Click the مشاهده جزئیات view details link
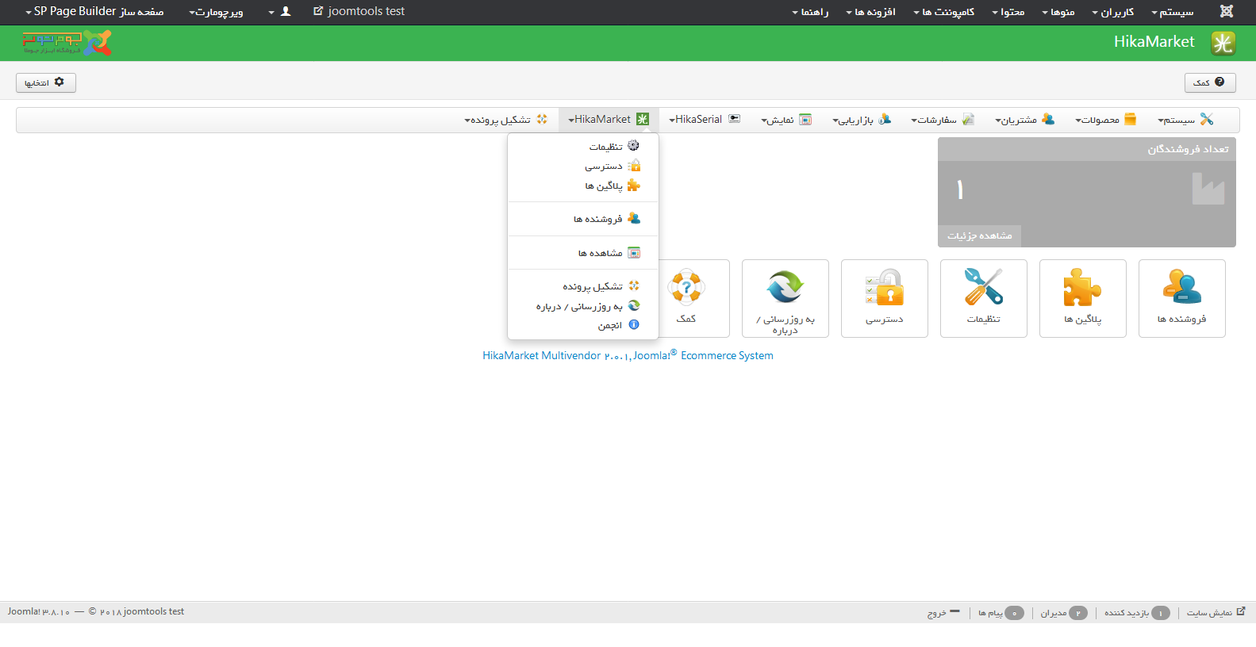The image size is (1256, 647). tap(979, 235)
